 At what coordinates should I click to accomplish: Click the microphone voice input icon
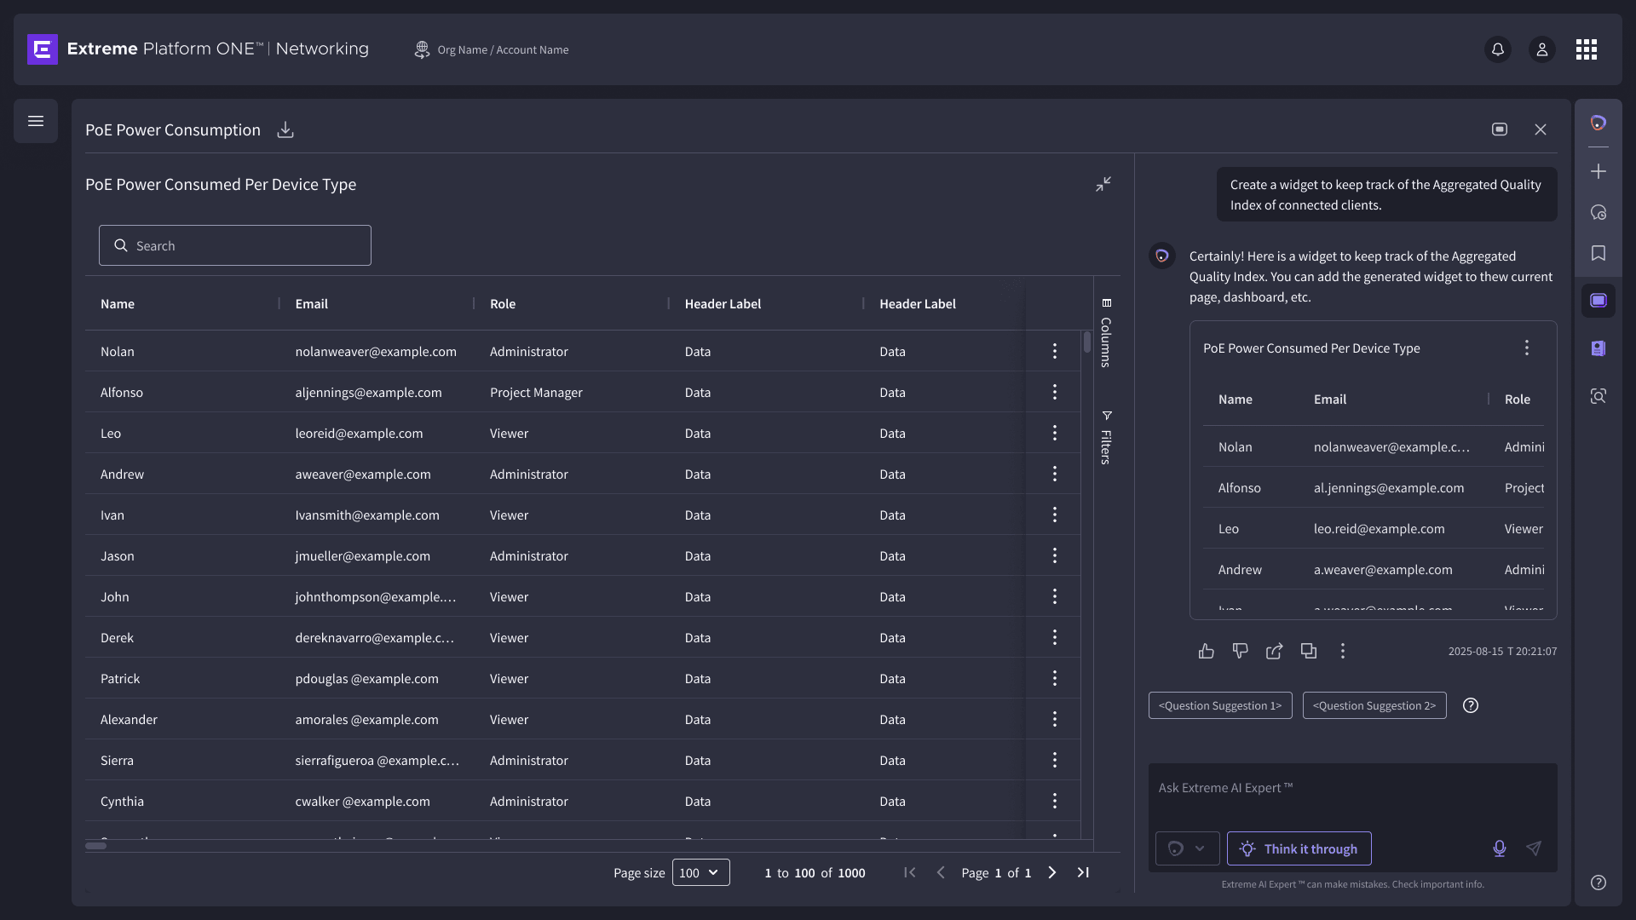click(1499, 848)
